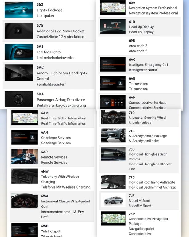Select the 'M Aerodynamikpaket' text
Image resolution: width=189 pixels, height=237 pixels.
[x=144, y=141]
